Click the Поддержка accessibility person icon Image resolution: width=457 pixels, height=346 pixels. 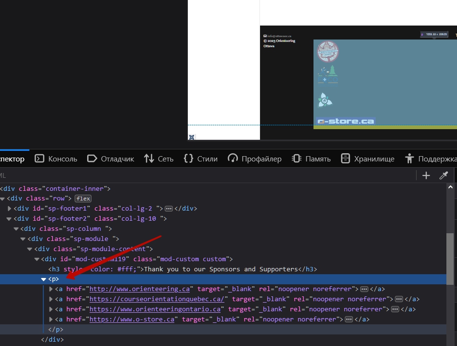(x=410, y=159)
